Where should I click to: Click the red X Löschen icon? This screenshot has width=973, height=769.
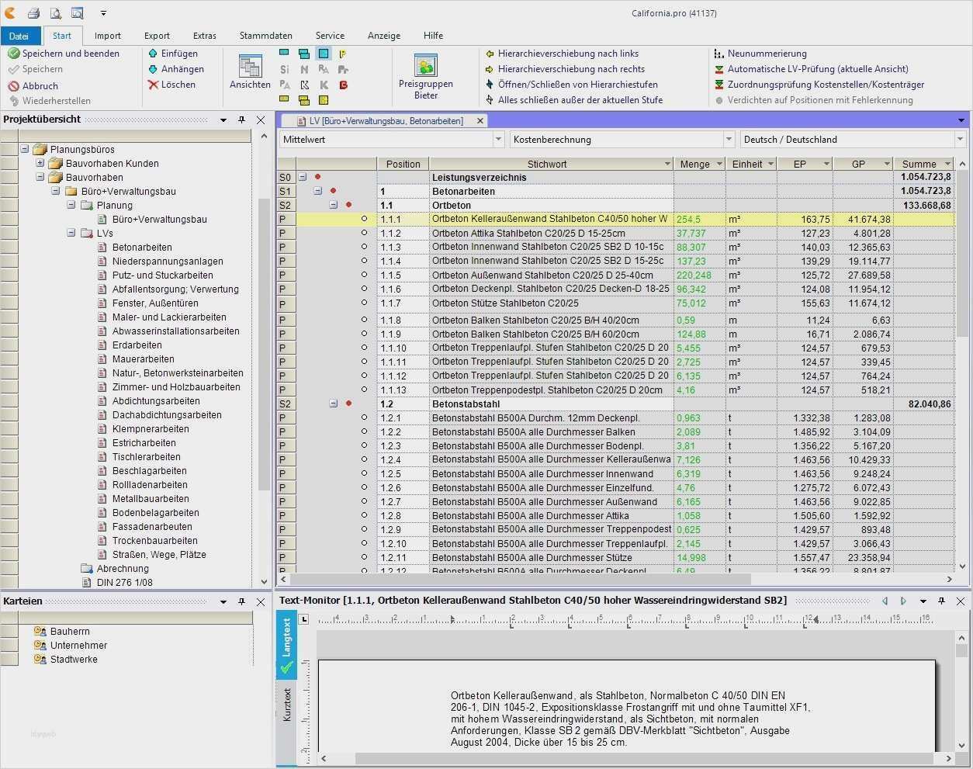(153, 85)
